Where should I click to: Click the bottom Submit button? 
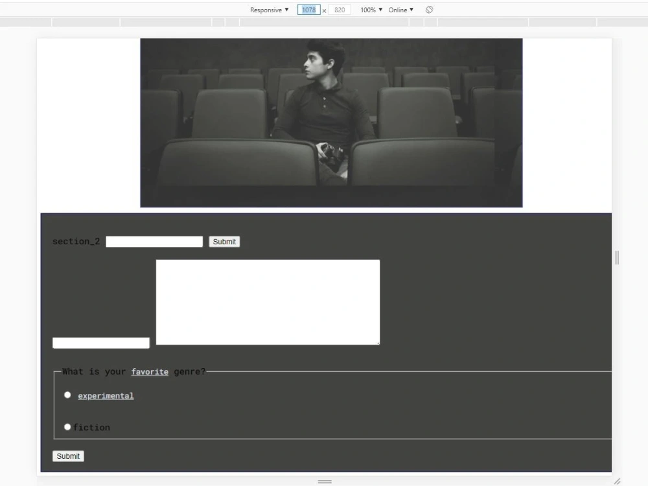68,456
